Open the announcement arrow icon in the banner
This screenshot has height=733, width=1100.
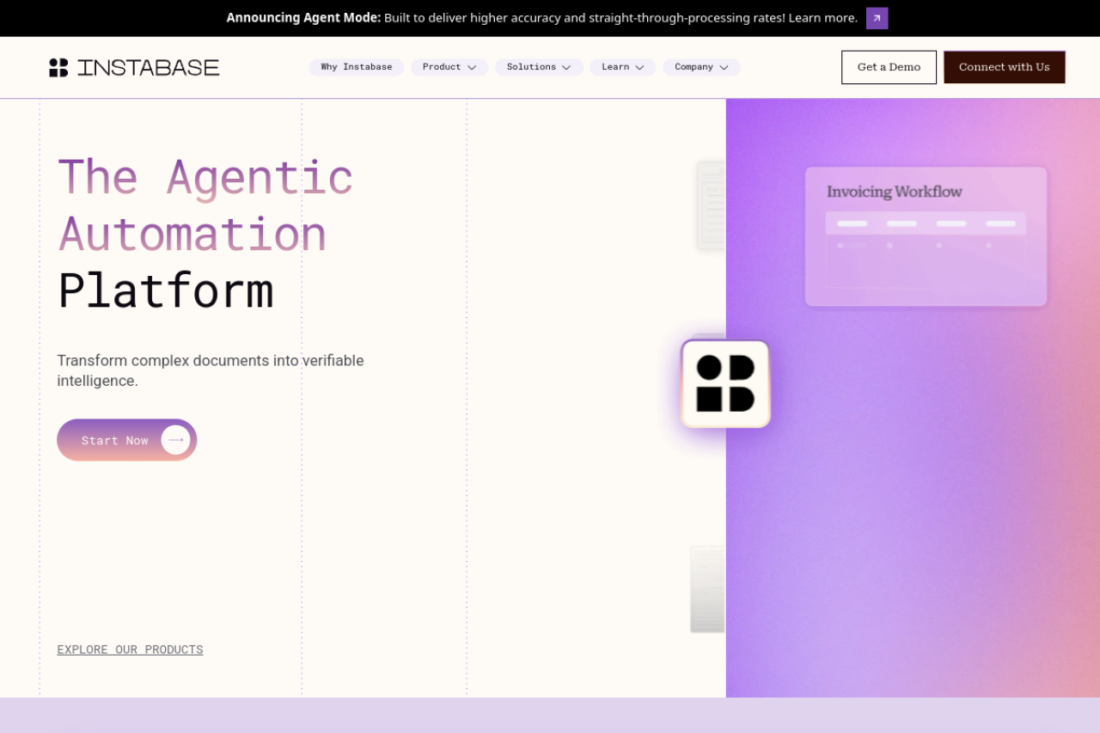(x=877, y=18)
